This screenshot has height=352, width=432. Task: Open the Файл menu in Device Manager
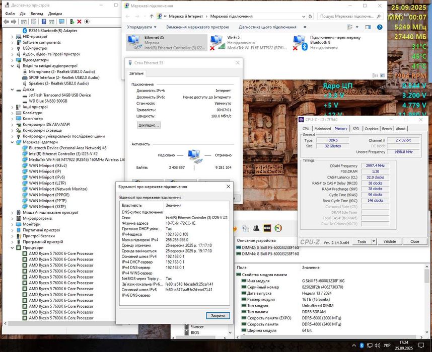point(10,14)
